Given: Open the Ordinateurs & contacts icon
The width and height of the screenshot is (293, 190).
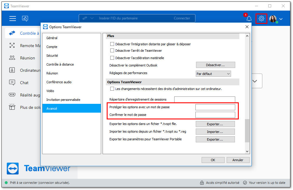Looking at the screenshot, I should 12,70.
